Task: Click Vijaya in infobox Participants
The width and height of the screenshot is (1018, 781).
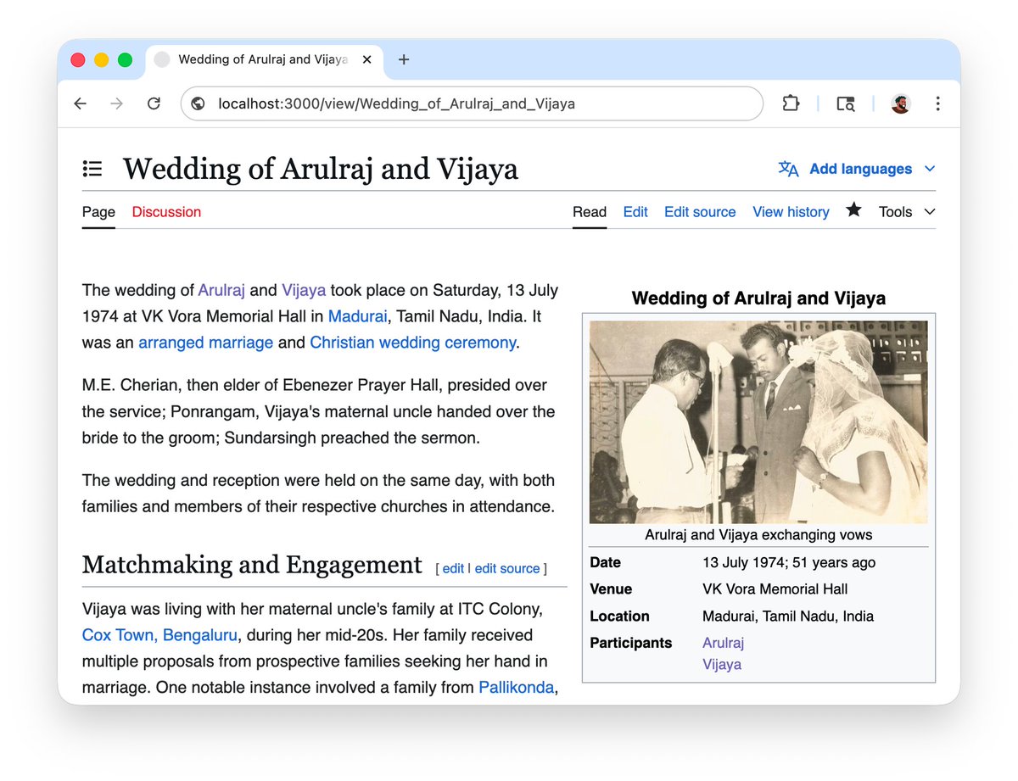Action: tap(722, 665)
